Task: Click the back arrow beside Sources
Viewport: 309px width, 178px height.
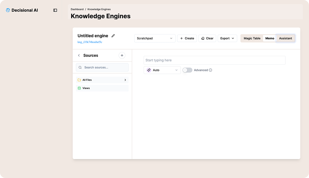Action: click(x=79, y=55)
